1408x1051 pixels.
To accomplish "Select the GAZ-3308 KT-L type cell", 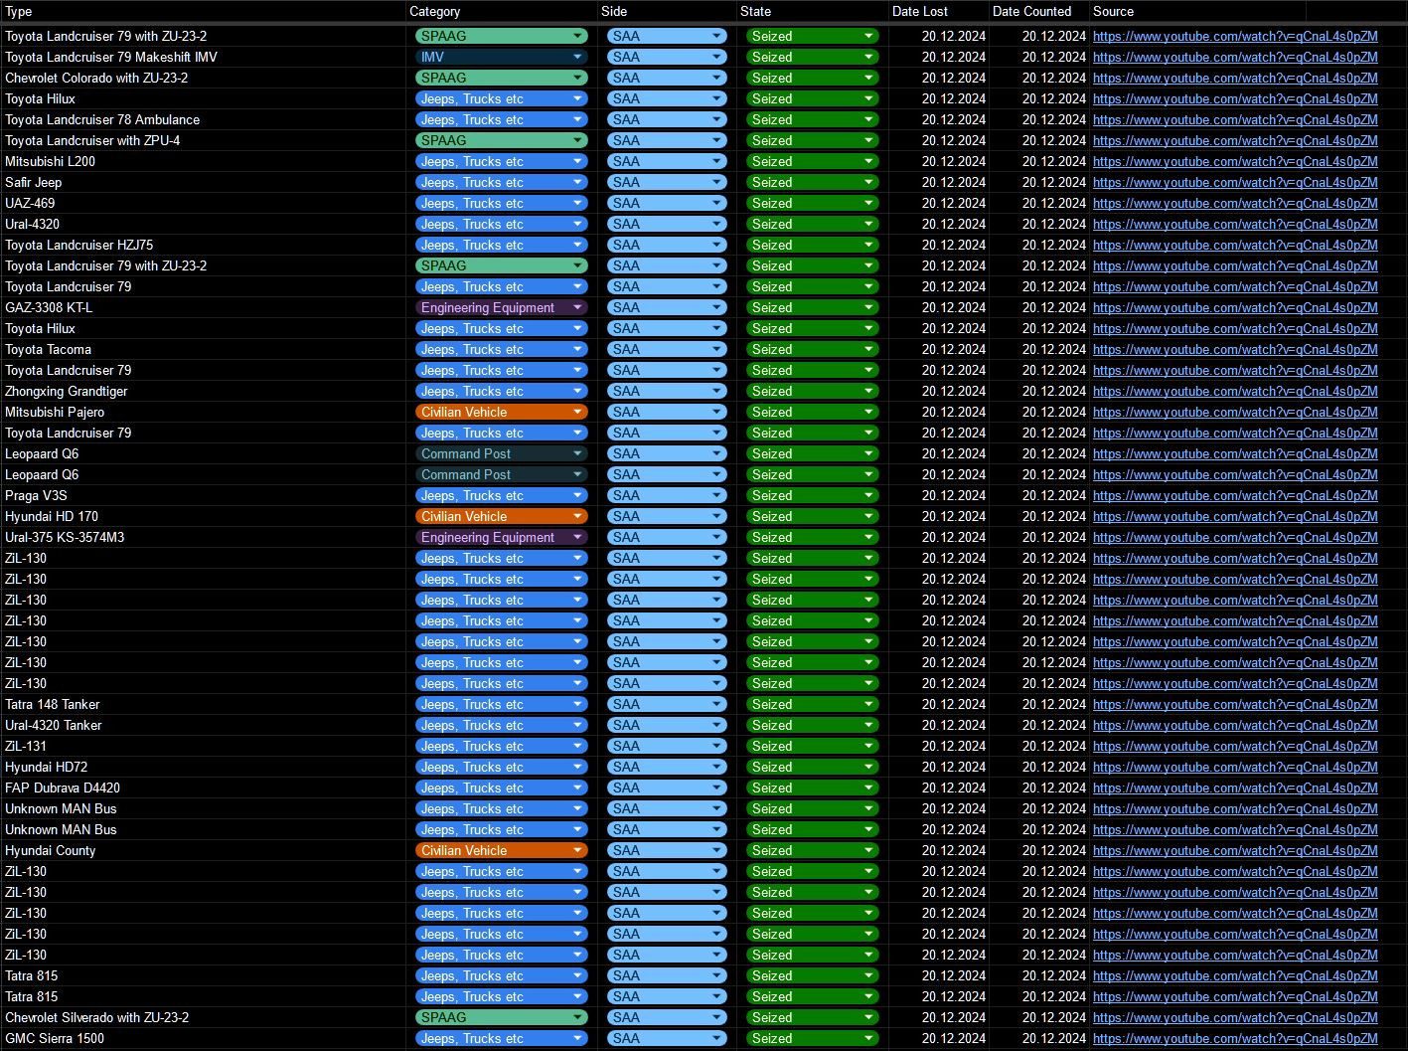I will (x=203, y=307).
